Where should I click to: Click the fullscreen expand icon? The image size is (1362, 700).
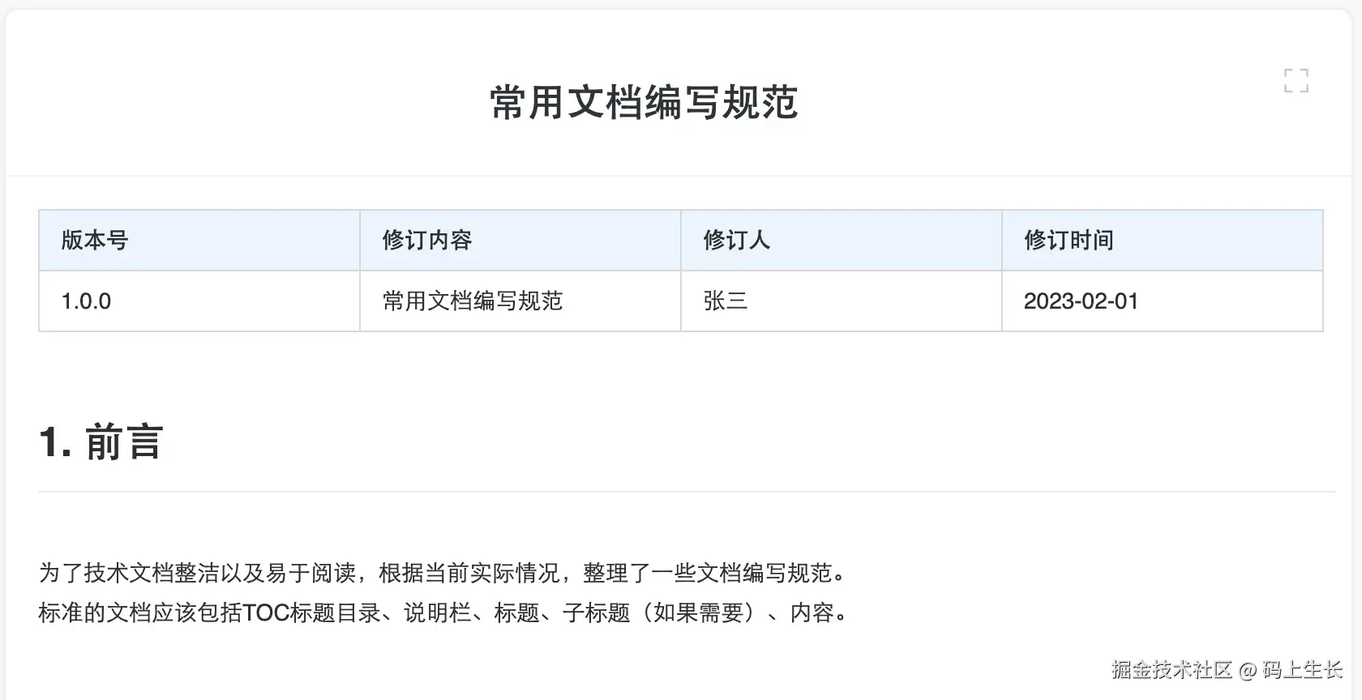tap(1296, 80)
